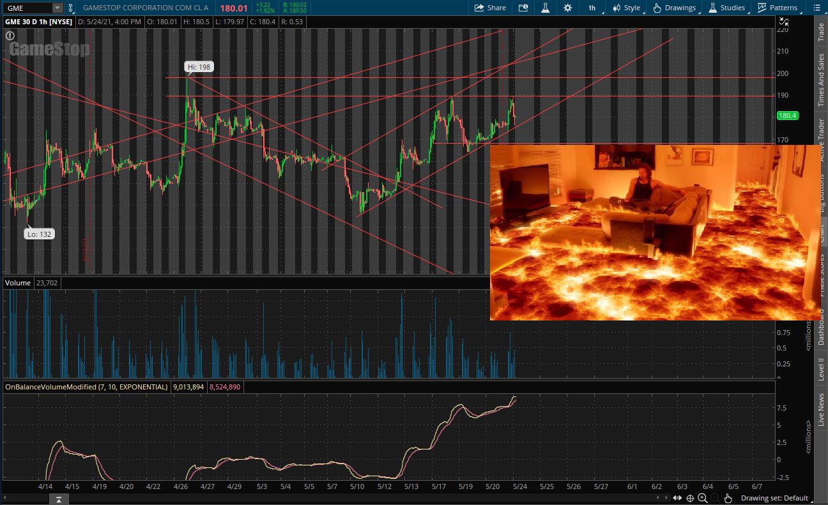Open the 1h timeframe selector
The image size is (828, 505).
tap(592, 8)
